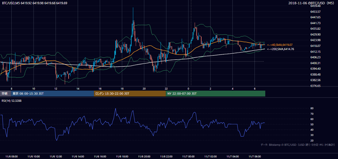The width and height of the screenshot is (338, 159).
Task: Click hour label 12 under the price chart
Action: [x=56, y=88]
